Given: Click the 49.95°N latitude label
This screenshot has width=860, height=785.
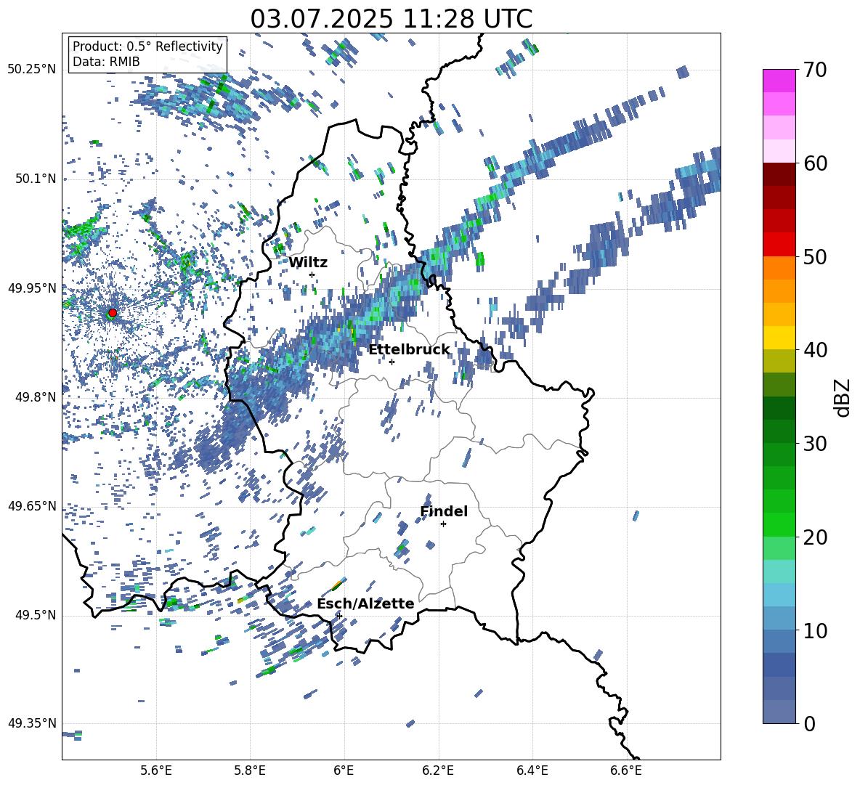Looking at the screenshot, I should 32,288.
